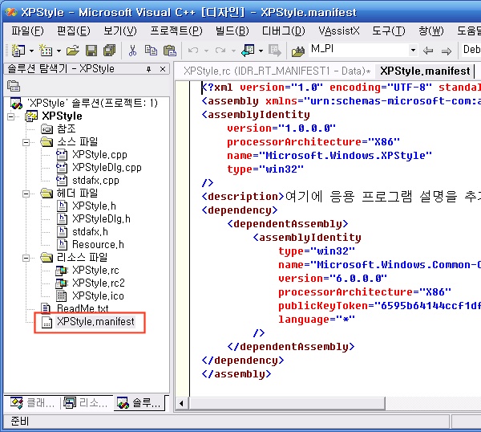The width and height of the screenshot is (481, 432).
Task: Open the 도구(T) menu
Action: point(389,31)
